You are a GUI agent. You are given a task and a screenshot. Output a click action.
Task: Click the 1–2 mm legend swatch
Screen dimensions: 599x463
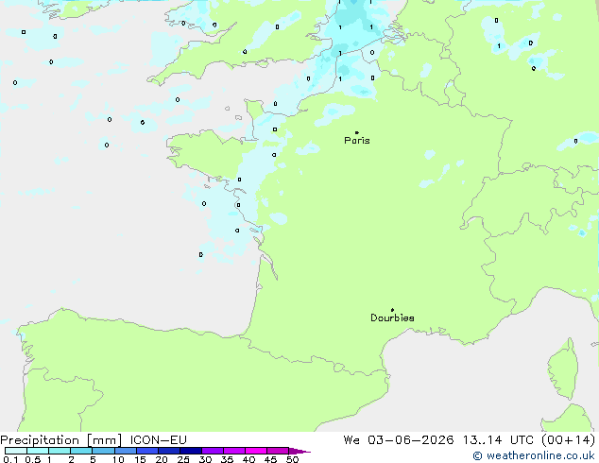tap(60, 451)
